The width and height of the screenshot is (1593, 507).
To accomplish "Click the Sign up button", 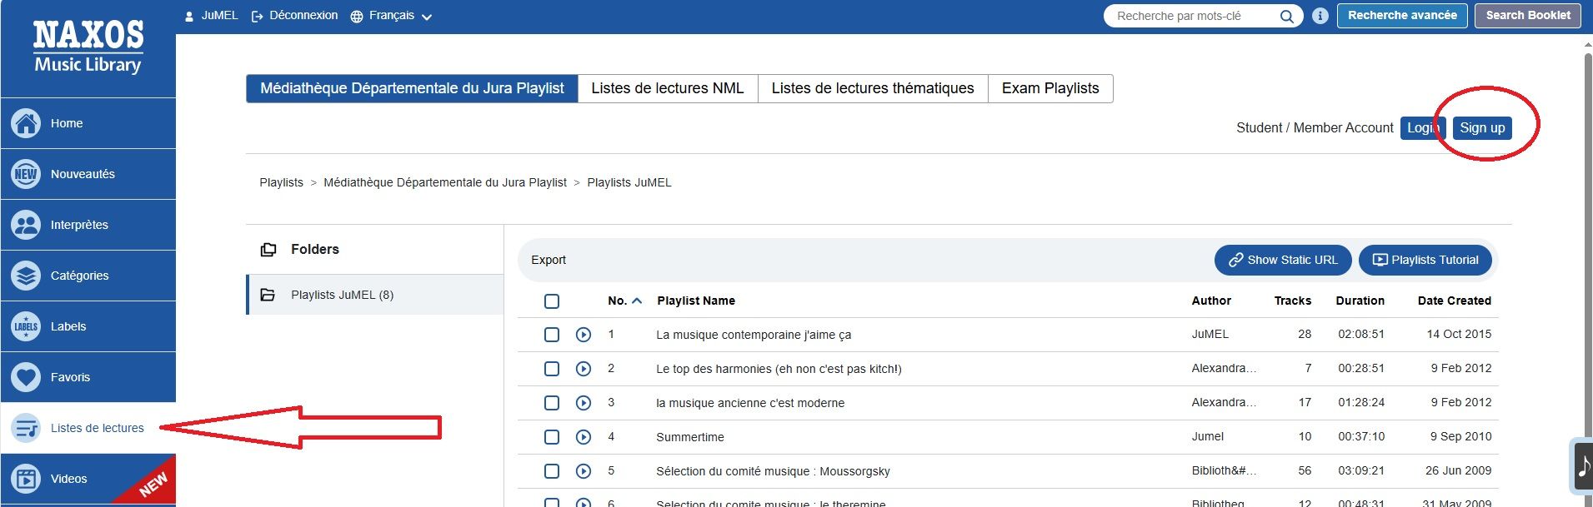I will [1482, 127].
